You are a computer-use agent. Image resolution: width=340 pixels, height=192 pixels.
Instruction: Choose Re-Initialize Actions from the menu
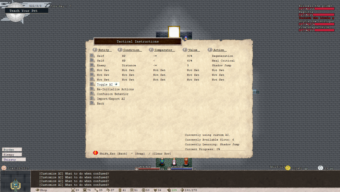pyautogui.click(x=115, y=89)
